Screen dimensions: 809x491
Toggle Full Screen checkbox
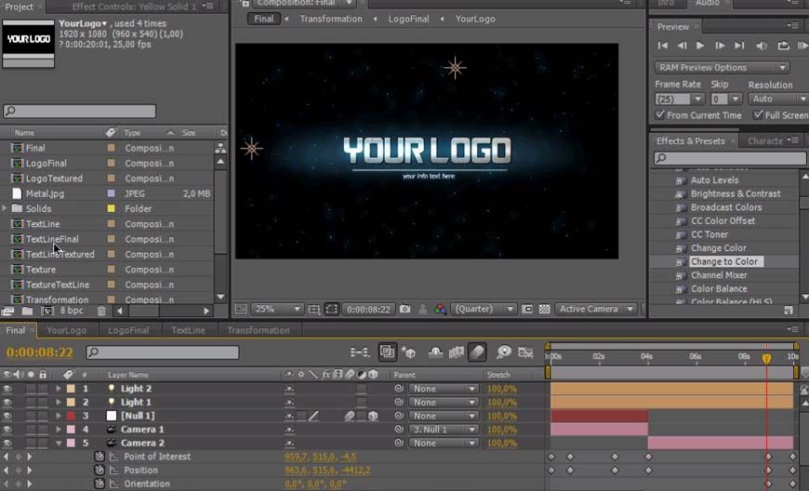coord(758,115)
